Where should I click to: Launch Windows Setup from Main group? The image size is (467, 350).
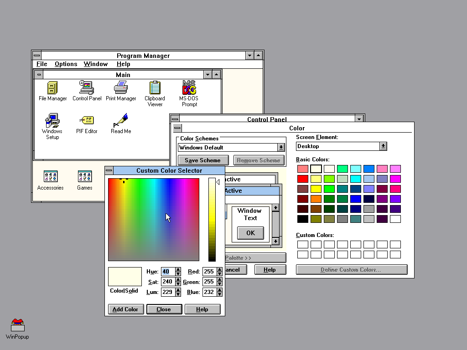click(52, 121)
